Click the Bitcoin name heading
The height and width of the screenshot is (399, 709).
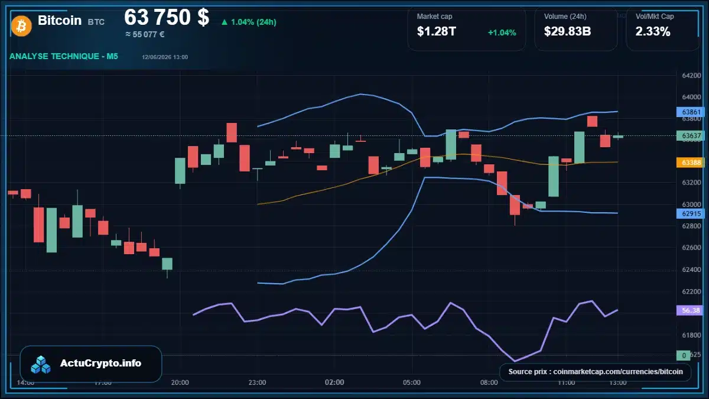click(60, 20)
